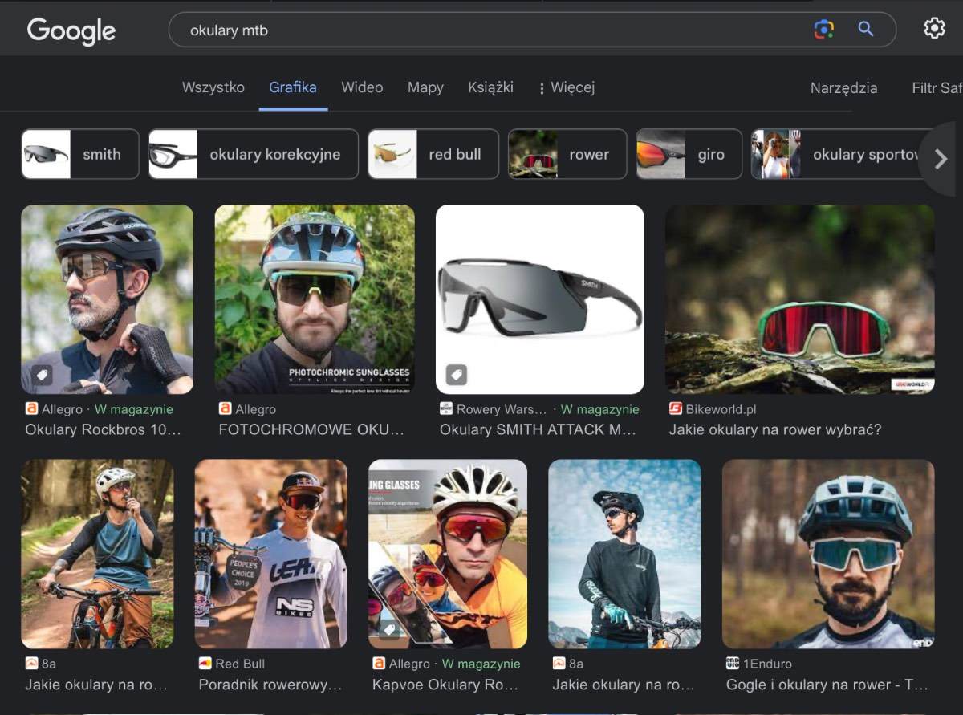Click the Filtr SafeSearch option
963x715 pixels.
(x=937, y=88)
